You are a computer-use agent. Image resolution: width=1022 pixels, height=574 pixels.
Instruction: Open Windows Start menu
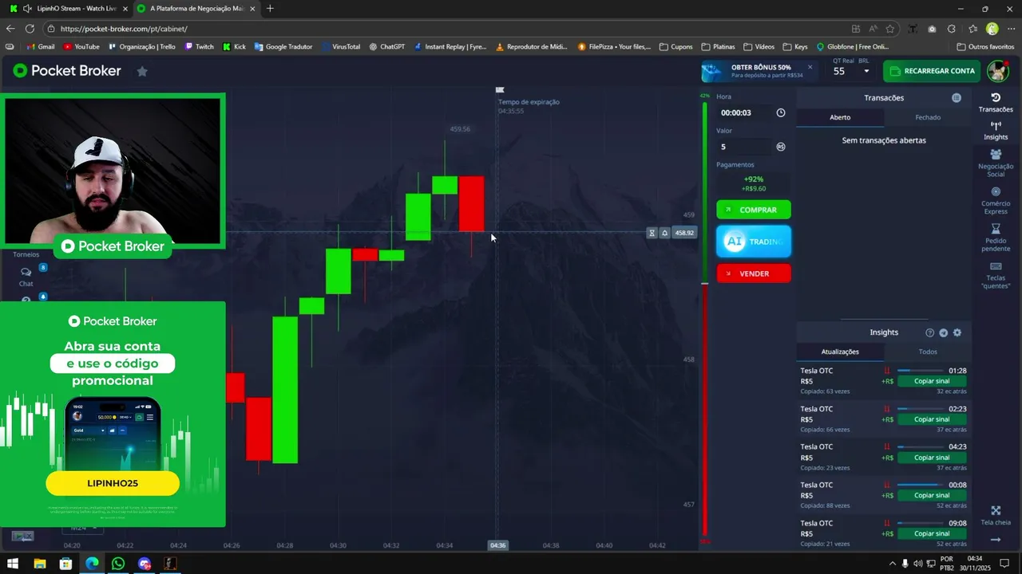click(x=13, y=564)
